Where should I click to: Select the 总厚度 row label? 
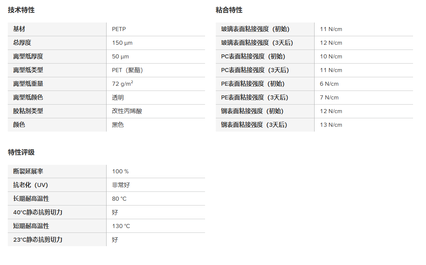pos(22,43)
